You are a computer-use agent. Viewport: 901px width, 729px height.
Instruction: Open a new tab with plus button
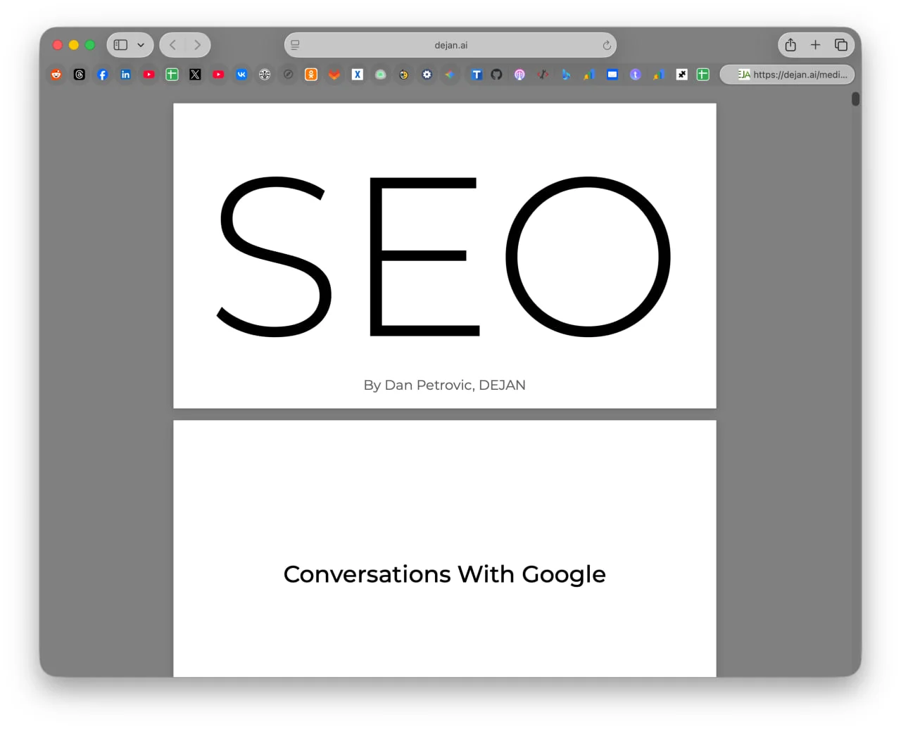[x=815, y=45]
